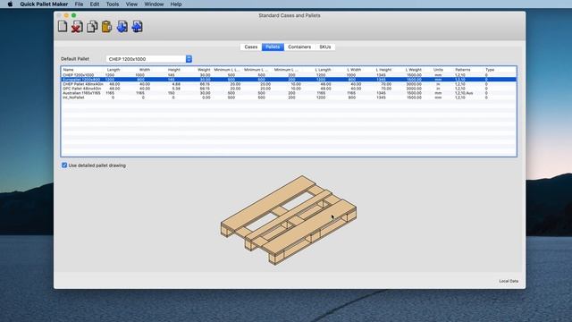This screenshot has width=572, height=322.
Task: Click the Delete icon with red X
Action: tap(77, 27)
